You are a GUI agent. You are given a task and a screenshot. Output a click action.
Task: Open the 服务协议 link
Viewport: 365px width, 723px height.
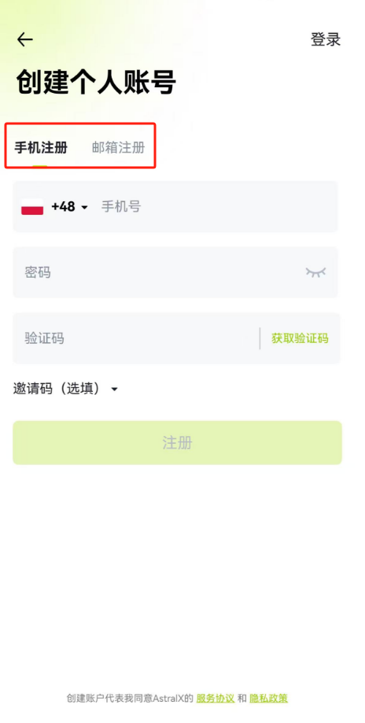216,698
